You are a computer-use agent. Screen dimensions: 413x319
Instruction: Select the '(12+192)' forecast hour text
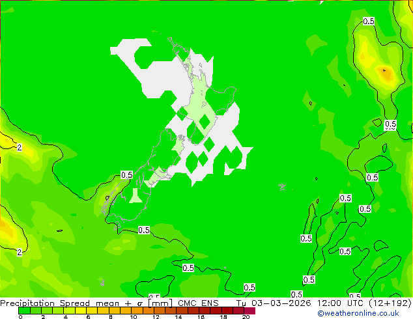(390, 303)
